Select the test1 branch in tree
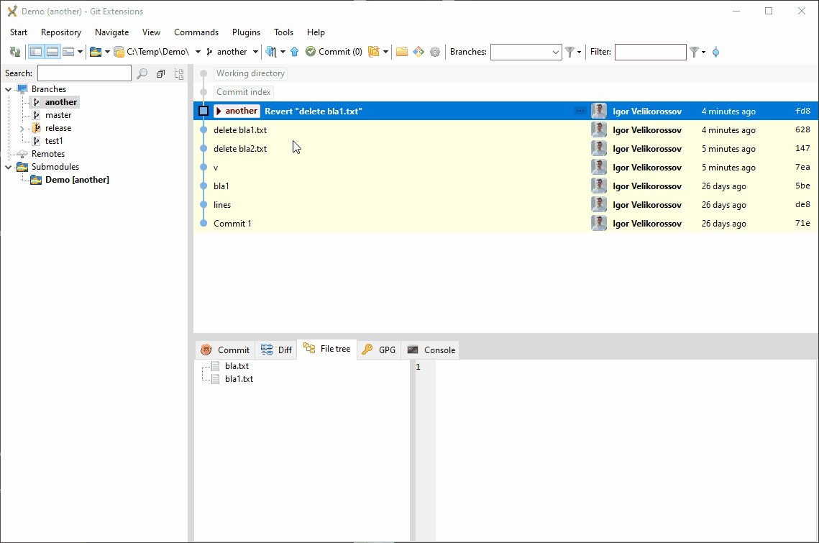 pos(54,140)
